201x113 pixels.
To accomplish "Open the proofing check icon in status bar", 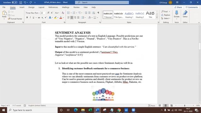I will pos(25,105).
